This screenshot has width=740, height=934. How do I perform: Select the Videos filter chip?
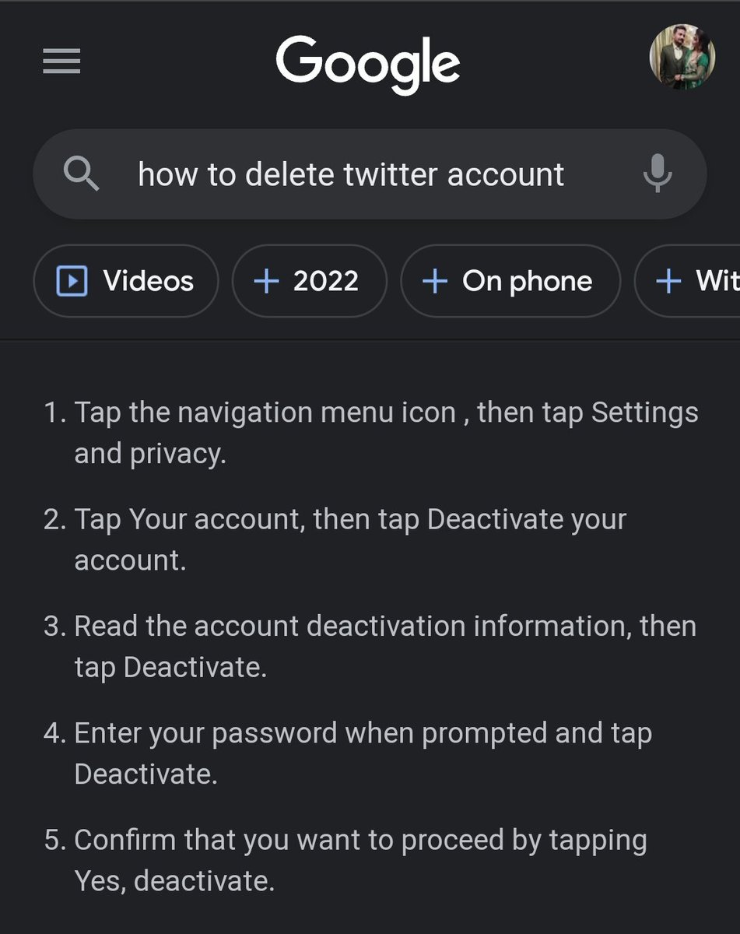pyautogui.click(x=126, y=281)
